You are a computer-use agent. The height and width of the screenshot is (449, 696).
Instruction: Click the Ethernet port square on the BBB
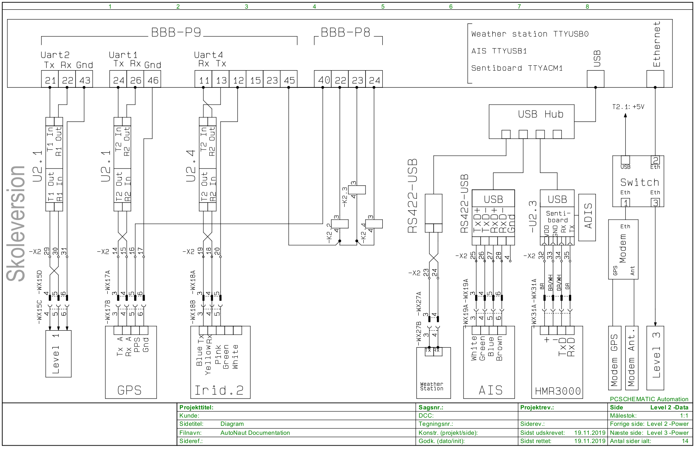655,79
